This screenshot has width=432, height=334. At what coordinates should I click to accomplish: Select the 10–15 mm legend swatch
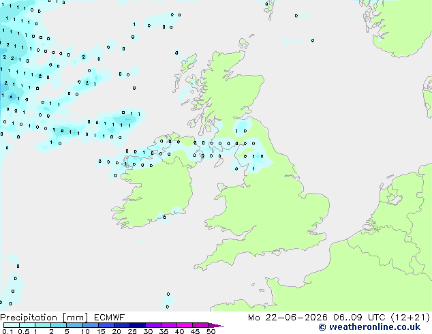click(90, 325)
